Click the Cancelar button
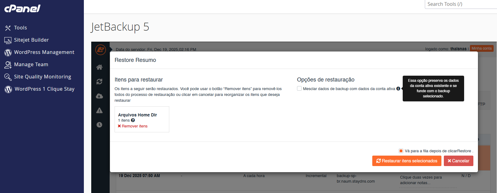497x193 pixels. 458,161
